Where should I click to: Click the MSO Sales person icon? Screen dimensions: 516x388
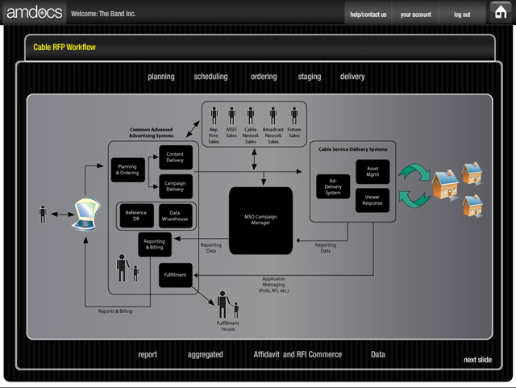pos(231,115)
